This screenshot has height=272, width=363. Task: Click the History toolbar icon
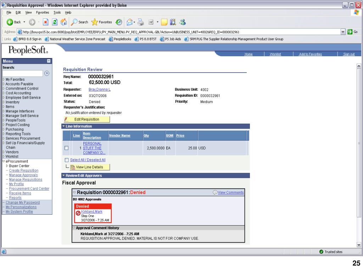coord(119,22)
